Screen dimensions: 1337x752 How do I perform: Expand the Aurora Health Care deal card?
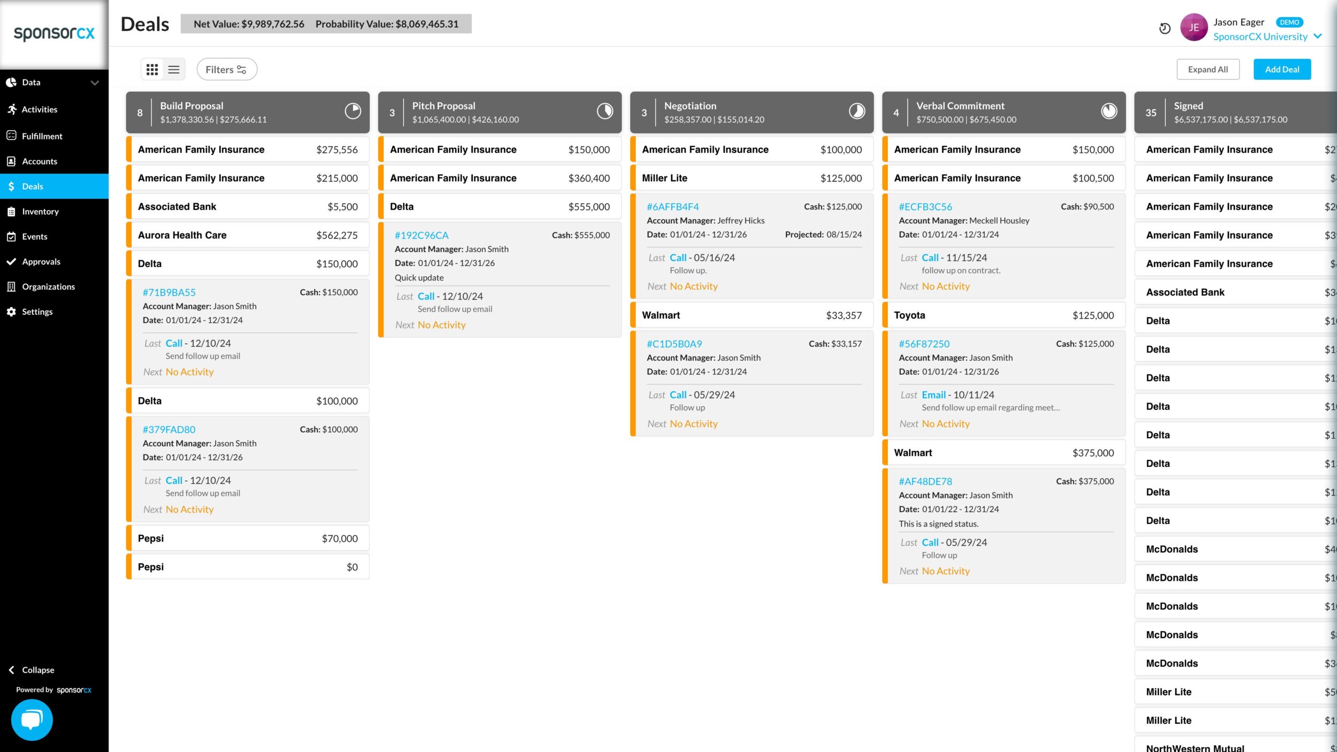(x=248, y=235)
